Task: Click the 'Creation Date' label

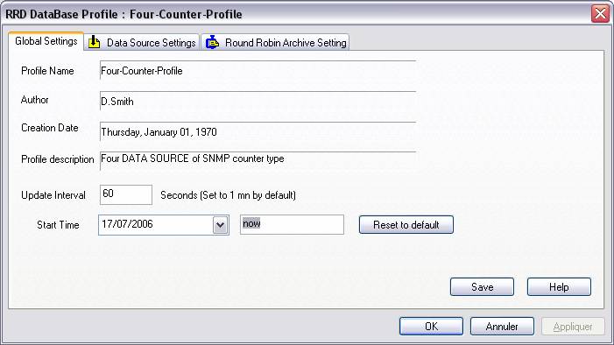Action: coord(50,128)
